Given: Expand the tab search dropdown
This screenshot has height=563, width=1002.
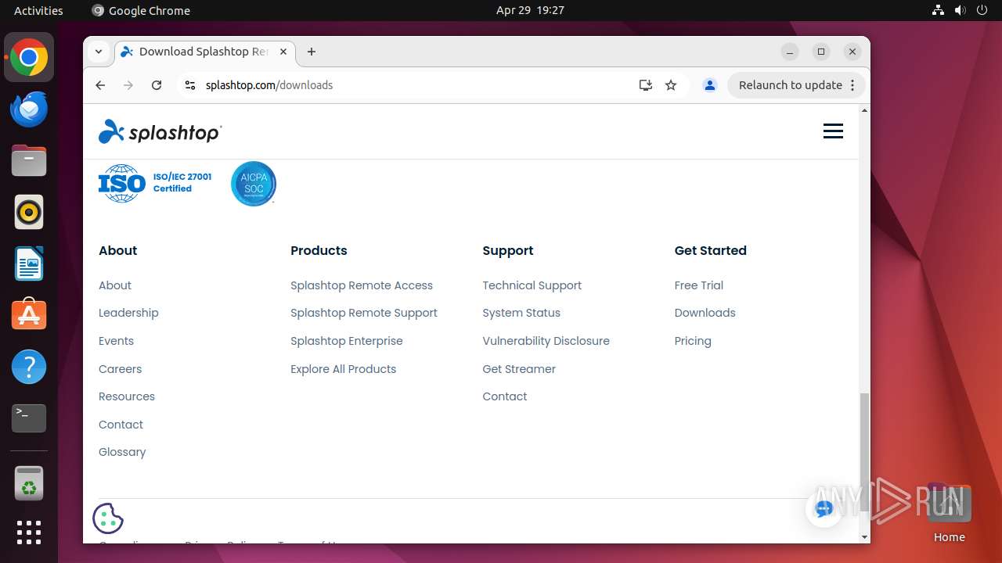Looking at the screenshot, I should 99,52.
